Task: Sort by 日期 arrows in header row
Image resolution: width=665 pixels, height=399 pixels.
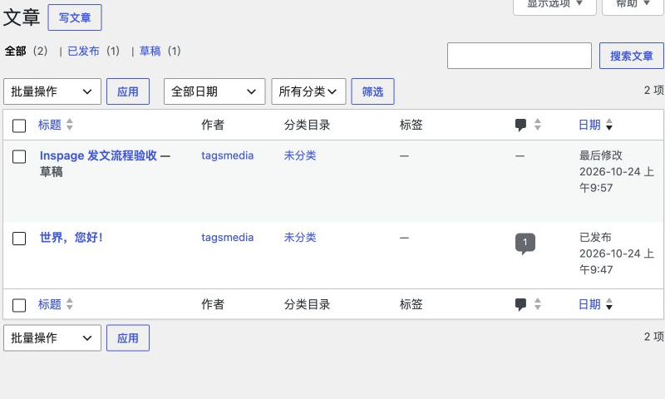Action: click(x=609, y=125)
